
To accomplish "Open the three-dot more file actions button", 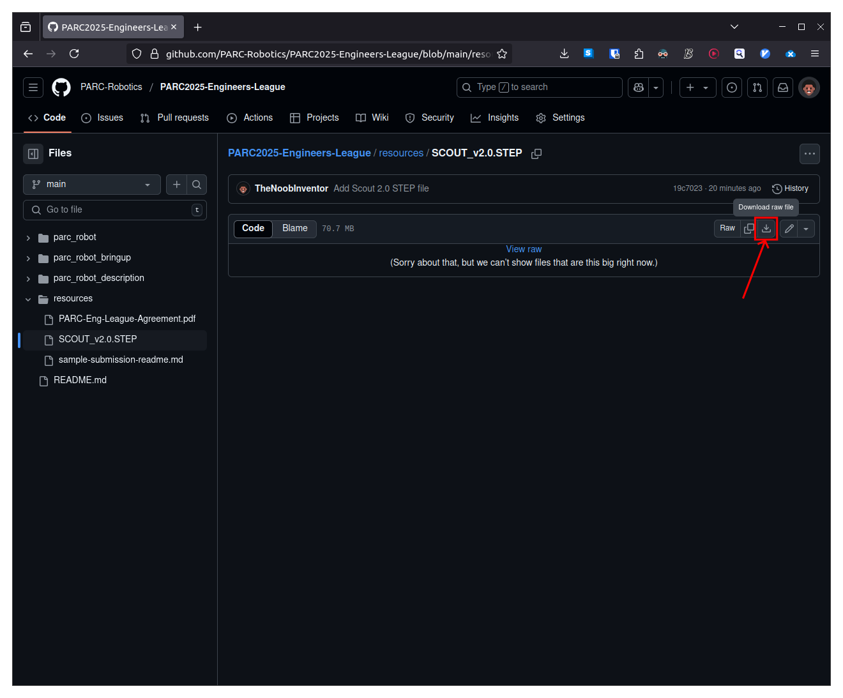I will coord(810,154).
